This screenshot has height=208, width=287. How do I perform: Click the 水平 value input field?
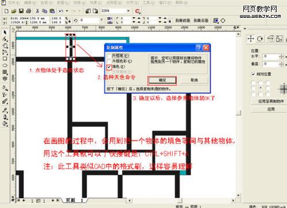coord(271,56)
